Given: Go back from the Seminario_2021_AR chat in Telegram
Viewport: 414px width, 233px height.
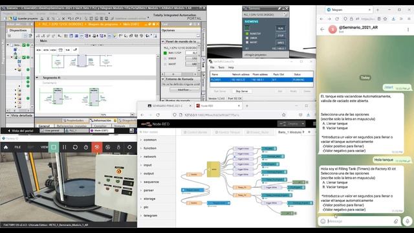Looking at the screenshot, I should (x=322, y=29).
